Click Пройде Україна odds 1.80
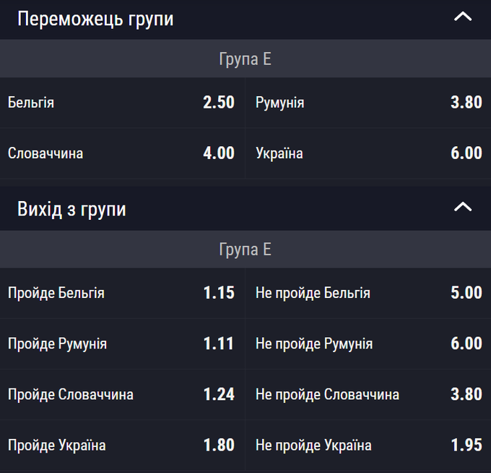Screen dimensions: 491x473 pyautogui.click(x=122, y=445)
